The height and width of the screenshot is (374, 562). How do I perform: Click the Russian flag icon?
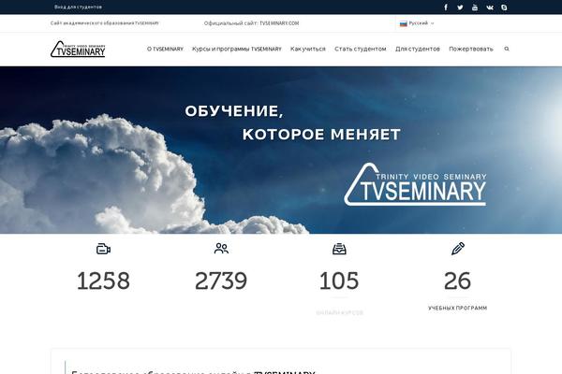click(403, 23)
